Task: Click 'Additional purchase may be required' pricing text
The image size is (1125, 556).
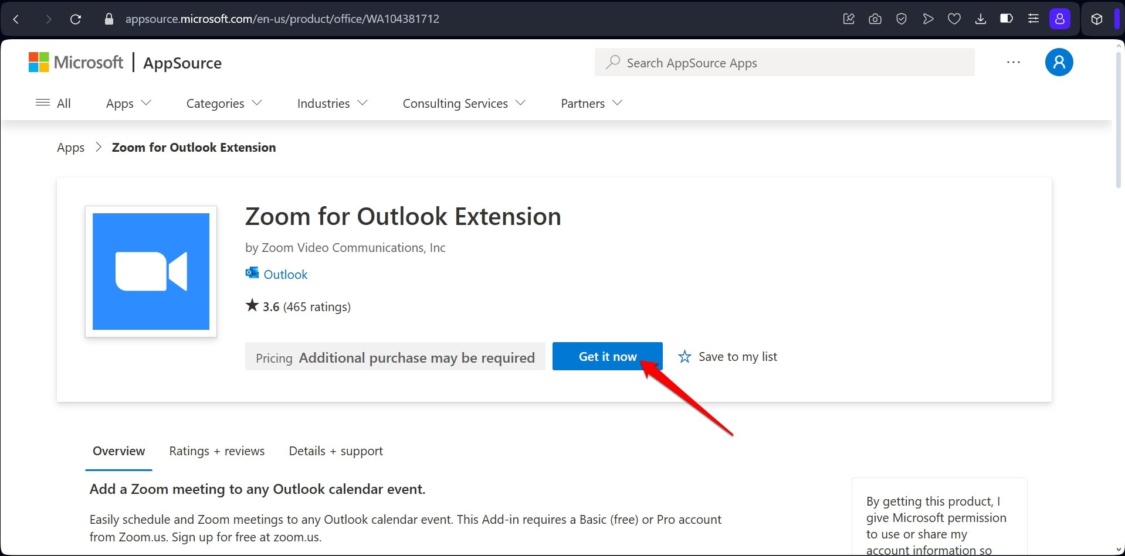Action: click(x=417, y=357)
